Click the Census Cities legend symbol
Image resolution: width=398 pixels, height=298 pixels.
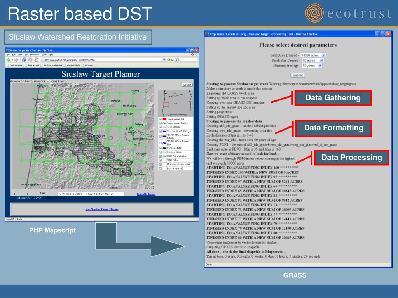[164, 152]
